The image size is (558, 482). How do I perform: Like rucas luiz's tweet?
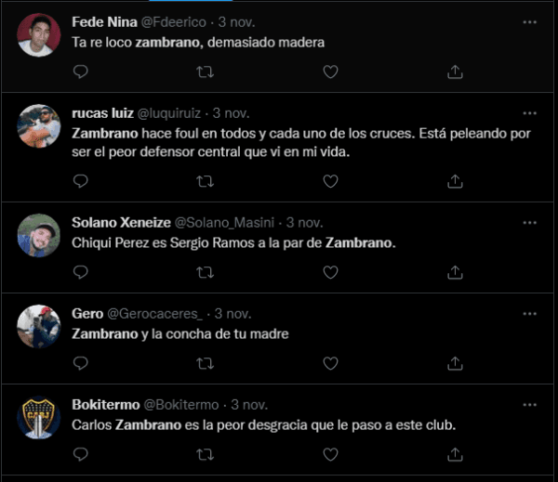(x=330, y=181)
